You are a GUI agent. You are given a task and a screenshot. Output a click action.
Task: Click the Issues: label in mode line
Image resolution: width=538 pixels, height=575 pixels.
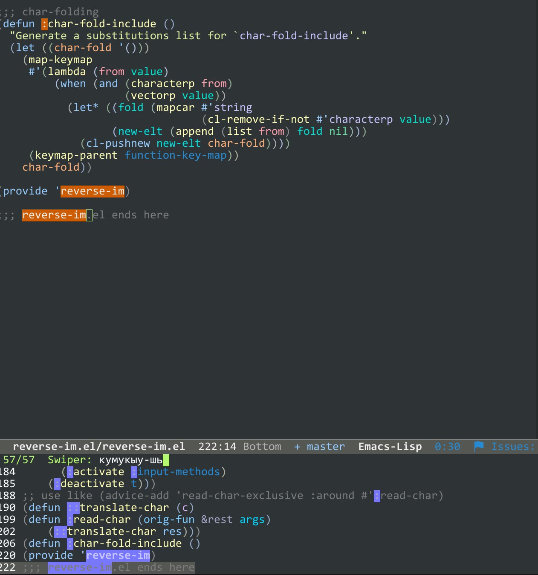tap(513, 447)
